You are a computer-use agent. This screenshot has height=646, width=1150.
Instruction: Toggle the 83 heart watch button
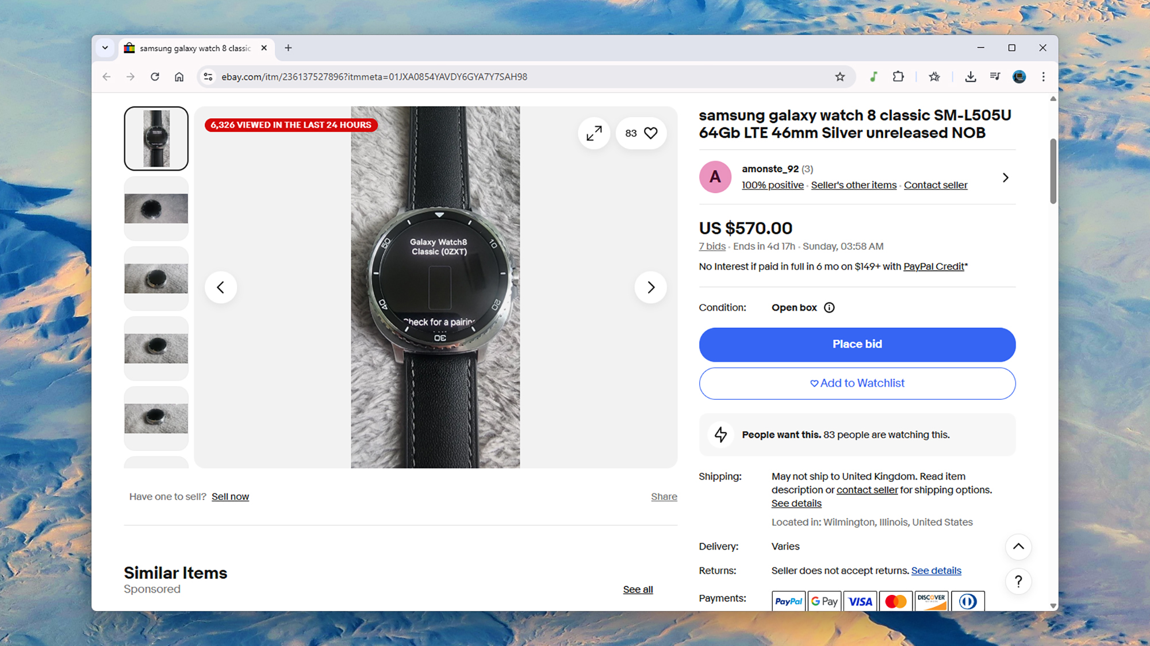pos(641,133)
